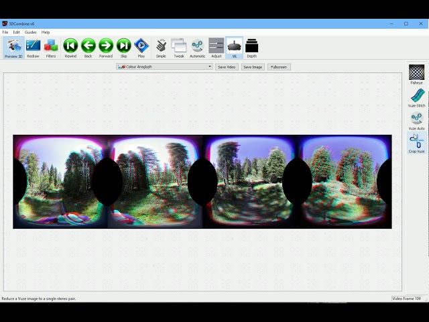Click the Save Video button
The width and height of the screenshot is (429, 322).
tap(227, 67)
